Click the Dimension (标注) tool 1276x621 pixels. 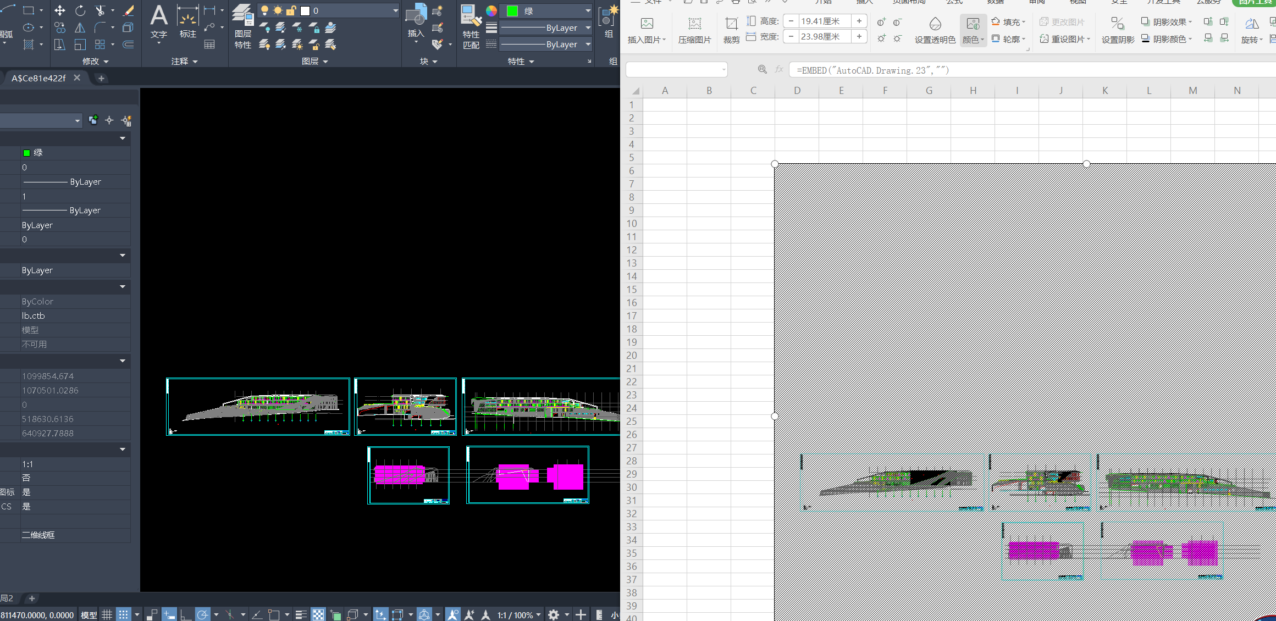187,21
